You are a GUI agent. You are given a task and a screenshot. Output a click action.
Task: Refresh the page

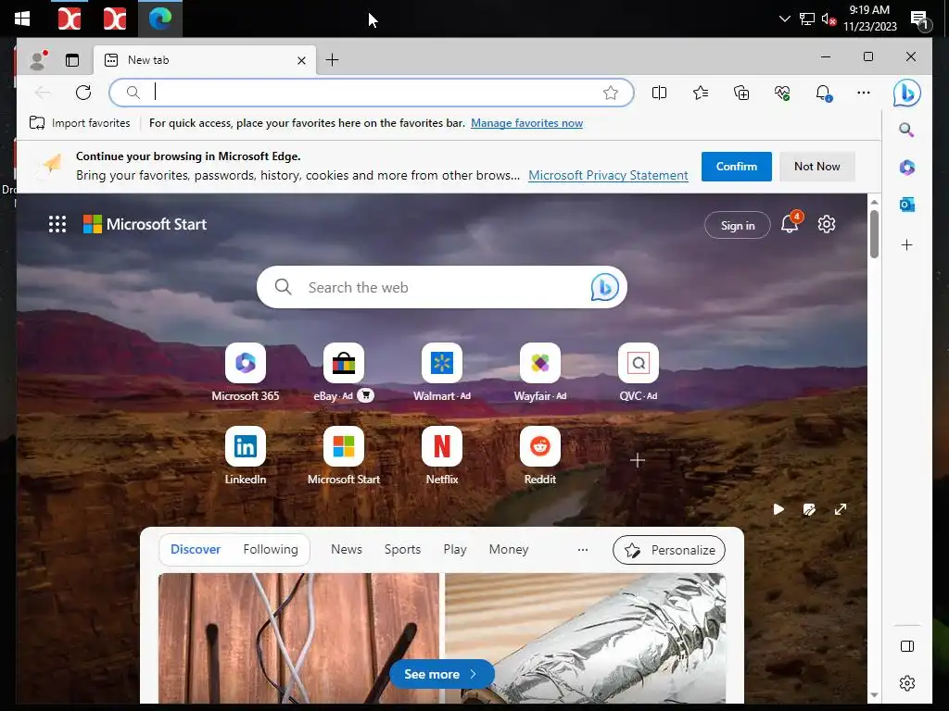click(83, 93)
